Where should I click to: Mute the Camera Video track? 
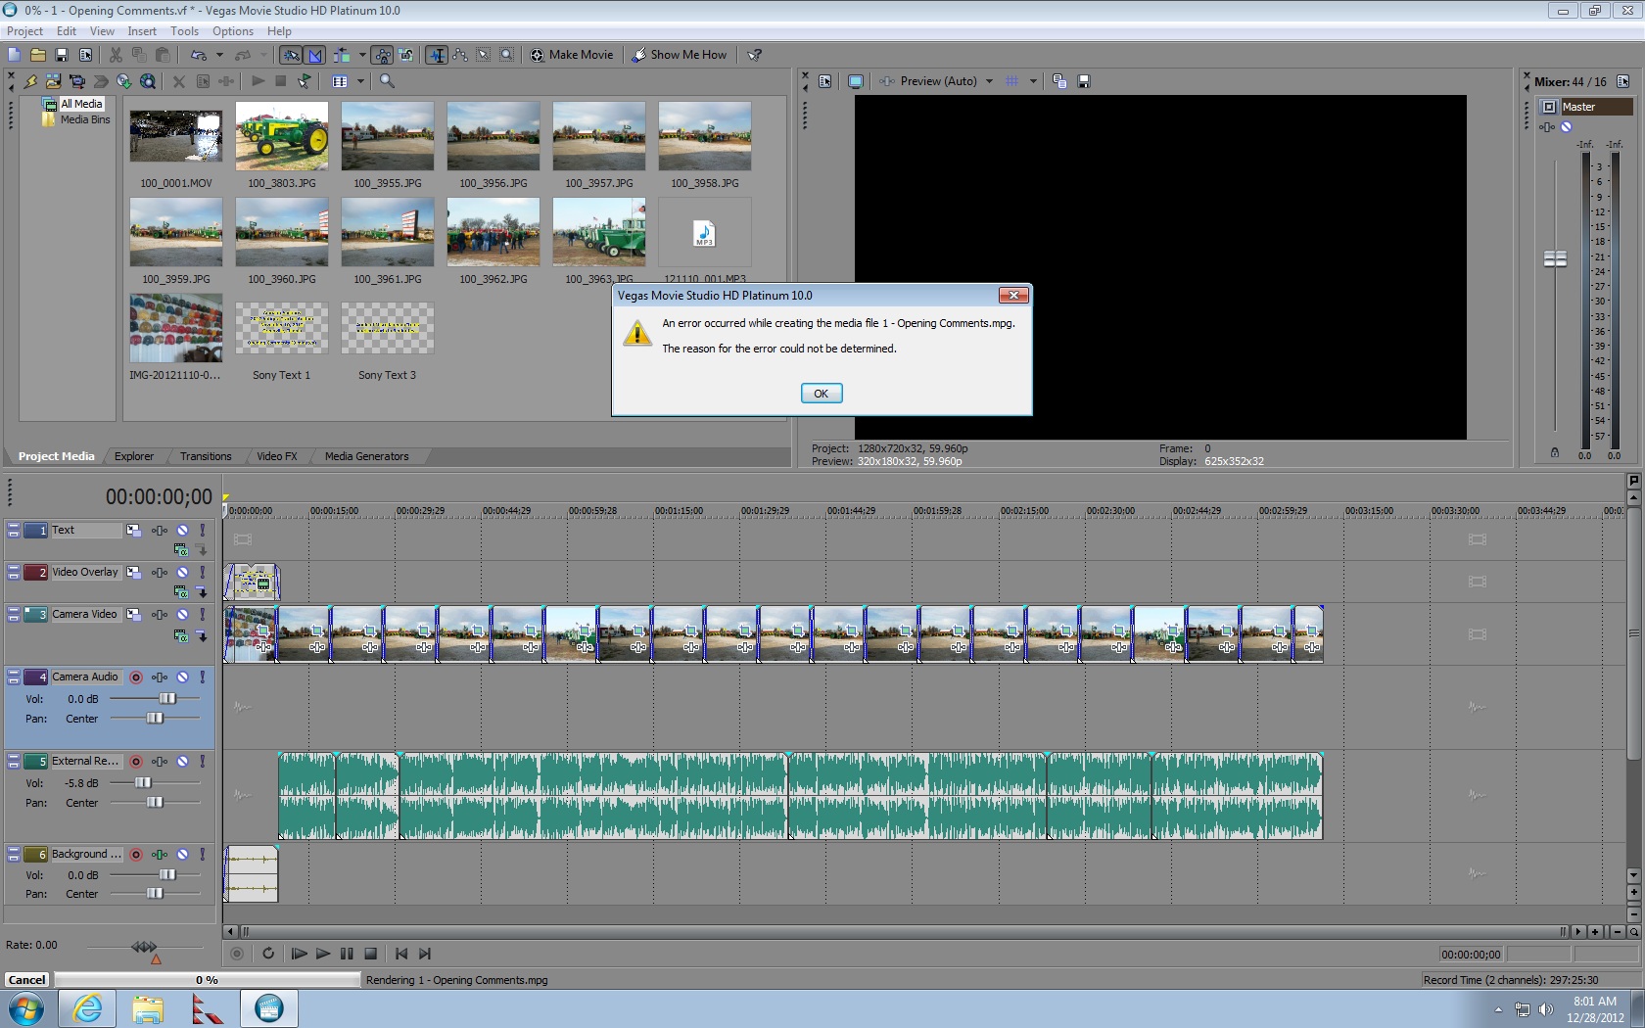182,614
